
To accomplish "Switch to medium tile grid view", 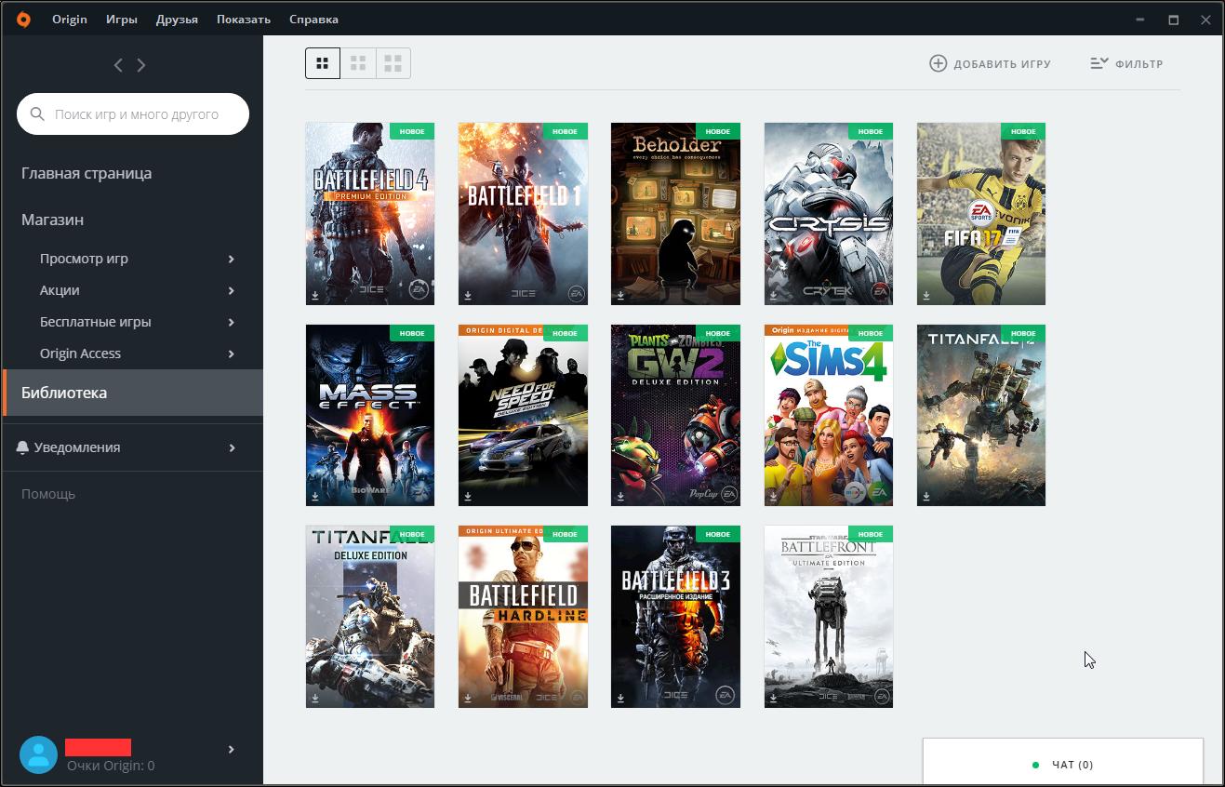I will tap(358, 63).
